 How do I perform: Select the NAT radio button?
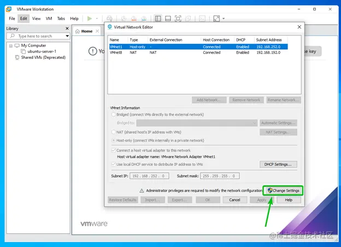pyautogui.click(x=114, y=132)
